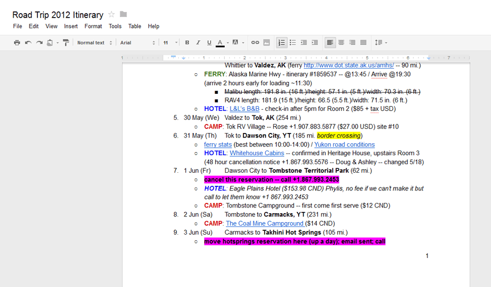Click the page number 1
This screenshot has width=491, height=287.
pyautogui.click(x=427, y=256)
